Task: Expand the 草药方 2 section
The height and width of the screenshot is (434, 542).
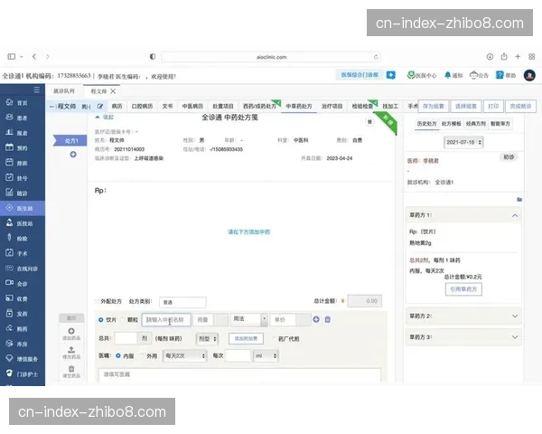Action: point(515,316)
